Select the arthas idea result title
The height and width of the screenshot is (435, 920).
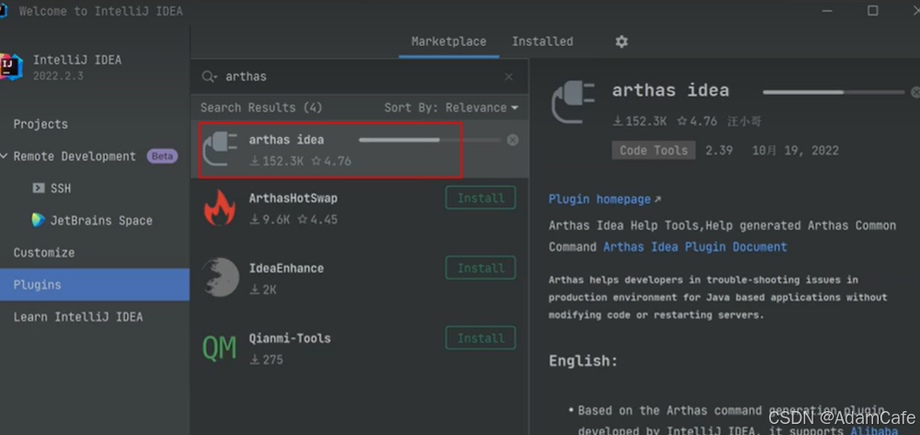287,141
